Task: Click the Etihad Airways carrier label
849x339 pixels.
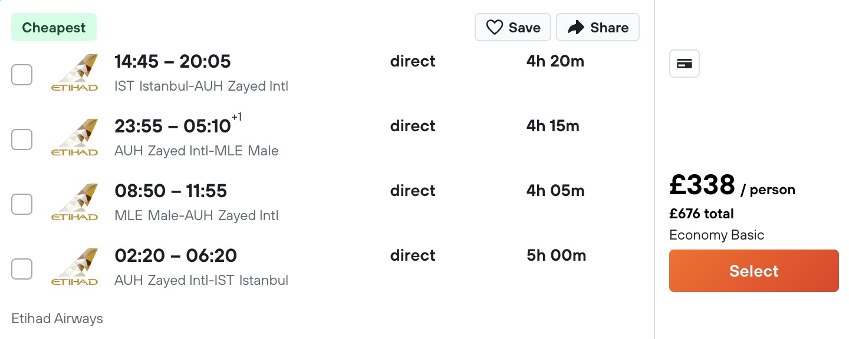Action: (x=57, y=318)
